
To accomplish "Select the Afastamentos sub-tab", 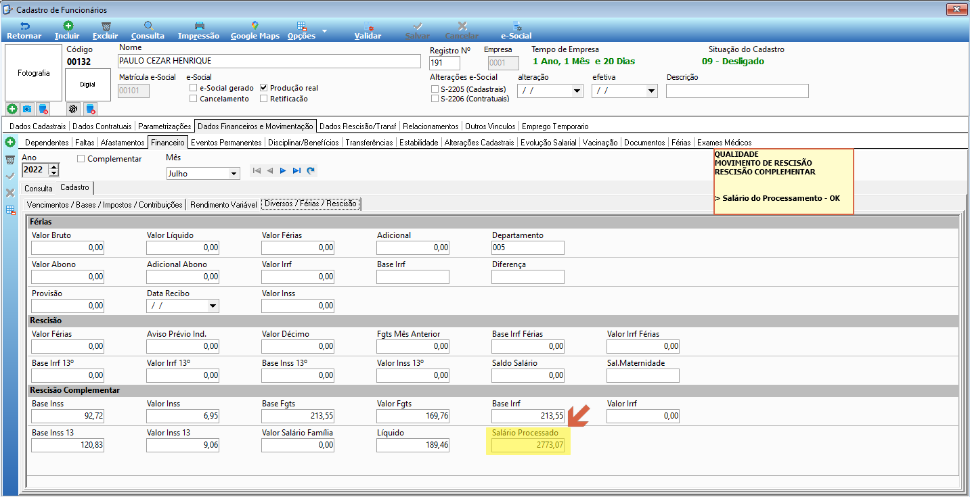I will click(x=123, y=143).
